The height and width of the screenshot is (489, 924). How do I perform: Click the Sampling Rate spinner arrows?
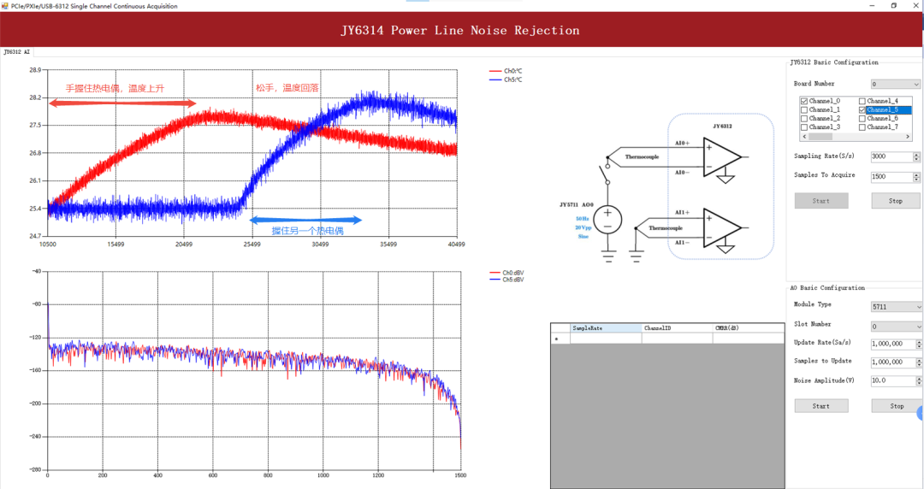[x=916, y=156]
